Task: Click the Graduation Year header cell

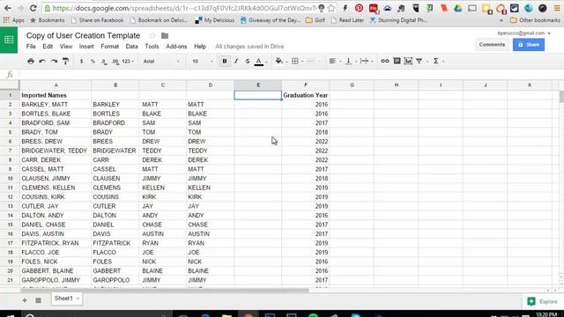Action: [x=306, y=95]
